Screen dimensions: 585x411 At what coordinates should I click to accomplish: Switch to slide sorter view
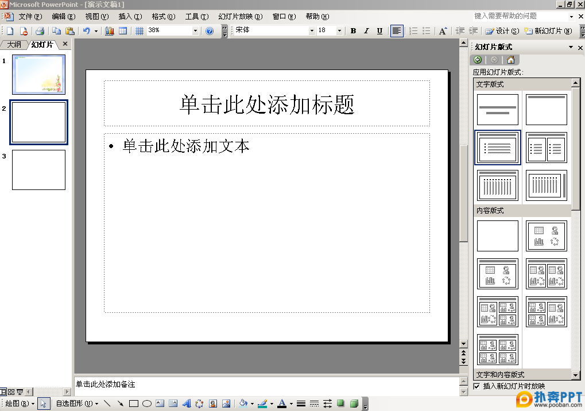[11, 391]
